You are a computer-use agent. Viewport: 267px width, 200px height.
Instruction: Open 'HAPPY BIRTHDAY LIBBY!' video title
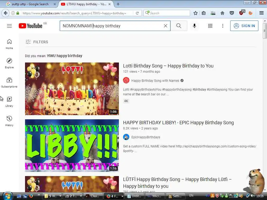point(178,123)
